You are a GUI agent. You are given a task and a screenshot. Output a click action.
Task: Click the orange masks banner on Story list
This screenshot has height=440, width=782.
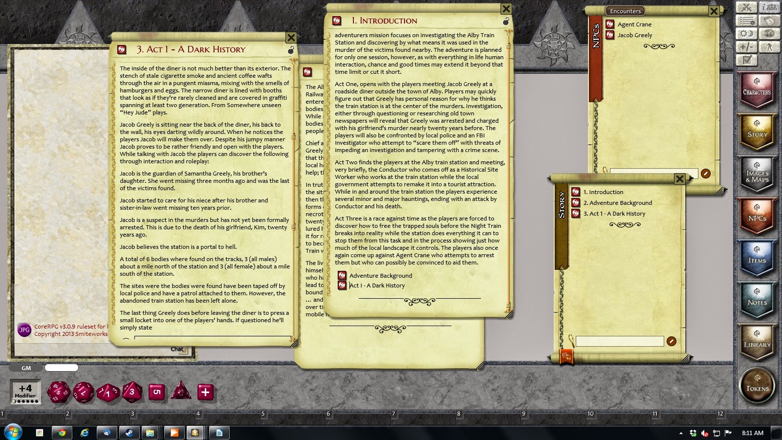(x=566, y=356)
